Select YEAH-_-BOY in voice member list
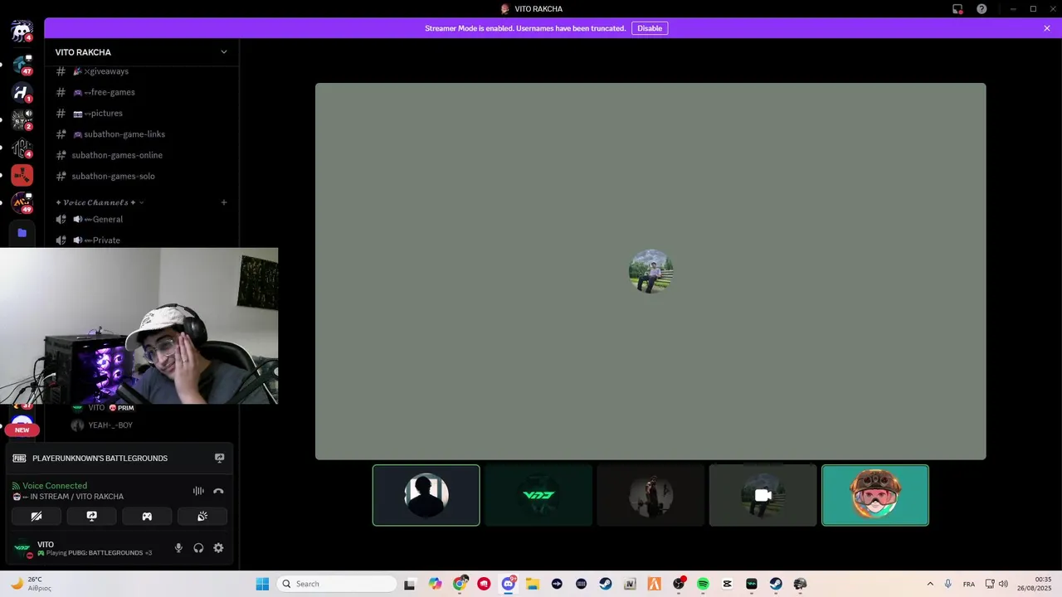 pos(101,425)
